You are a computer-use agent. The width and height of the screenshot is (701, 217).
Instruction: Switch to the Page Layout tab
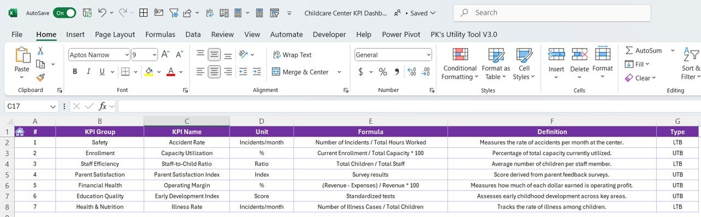point(115,34)
